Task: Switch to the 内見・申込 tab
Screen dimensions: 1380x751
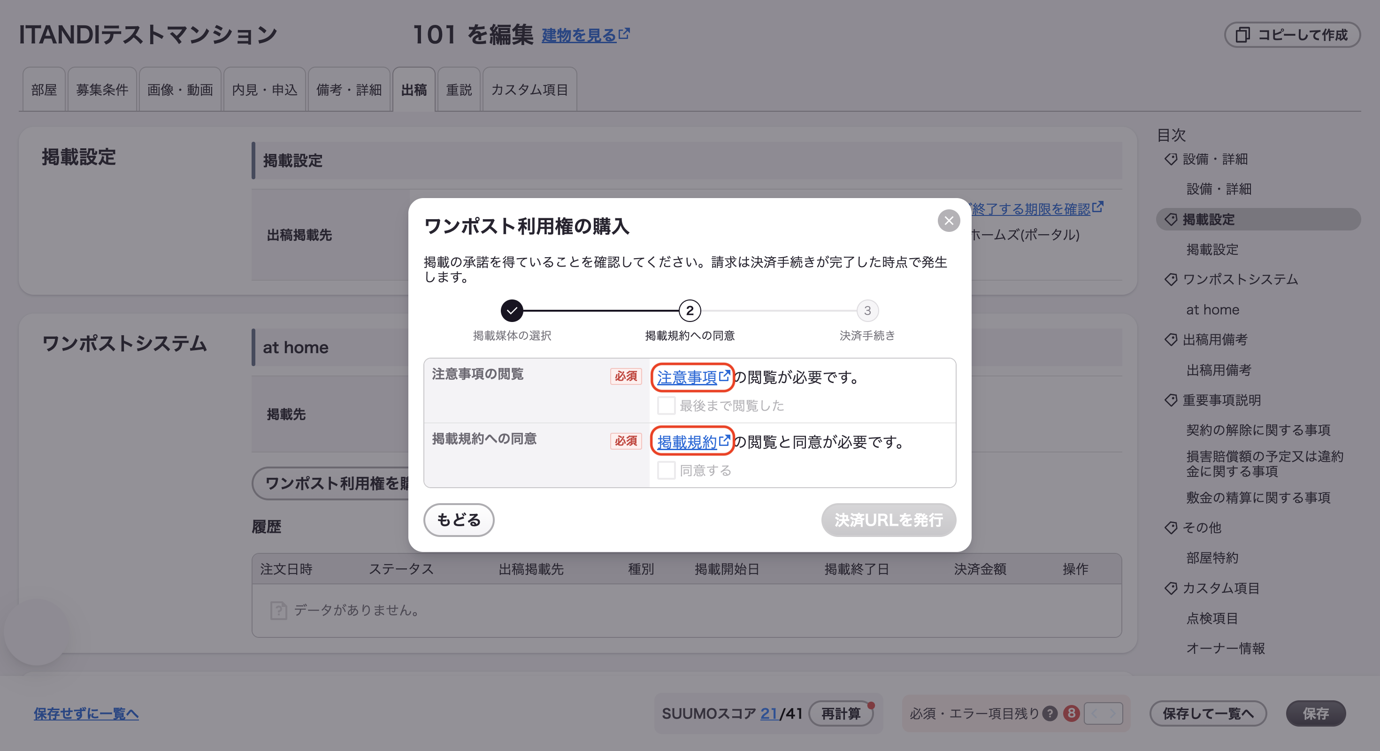Action: click(264, 90)
